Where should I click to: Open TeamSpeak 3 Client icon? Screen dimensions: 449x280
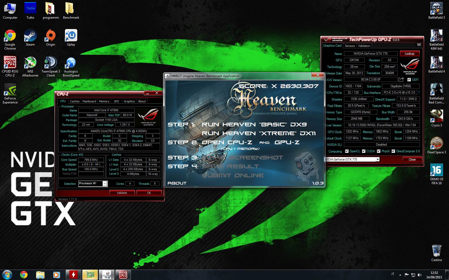(51, 67)
